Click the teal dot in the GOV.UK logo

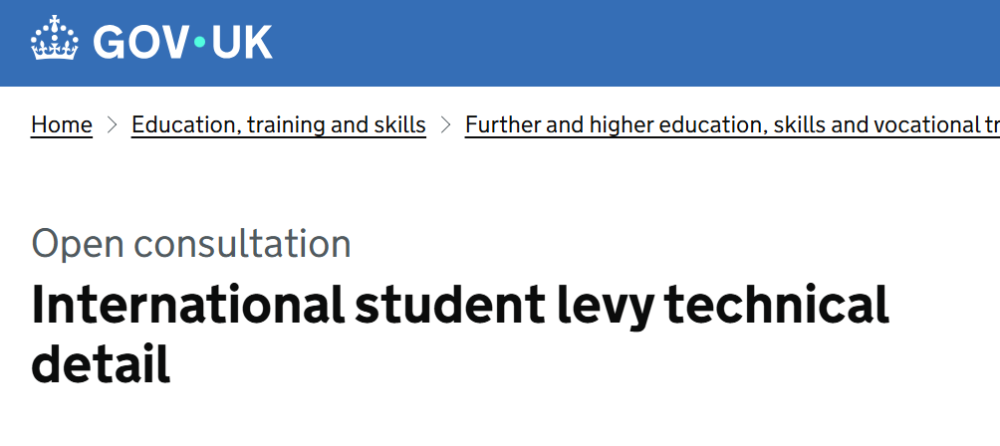coord(199,42)
